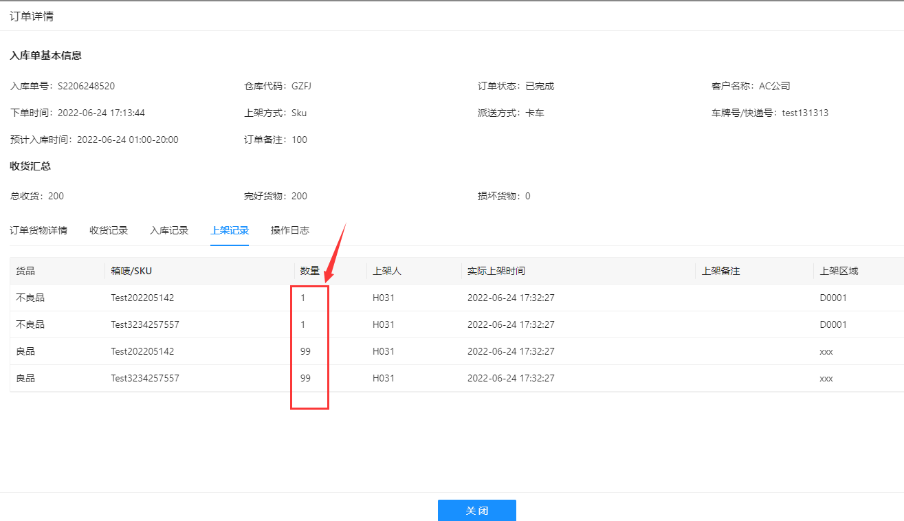Click the 上架人 column header
Image resolution: width=904 pixels, height=521 pixels.
(x=387, y=271)
